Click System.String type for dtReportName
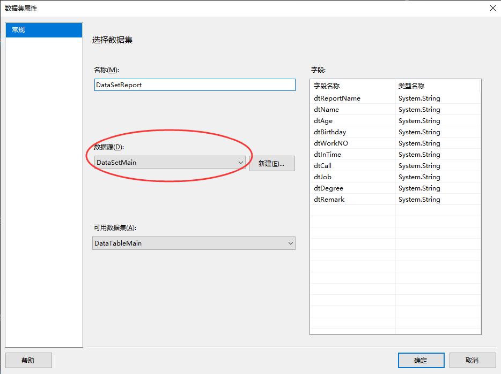This screenshot has height=374, width=501. click(419, 98)
